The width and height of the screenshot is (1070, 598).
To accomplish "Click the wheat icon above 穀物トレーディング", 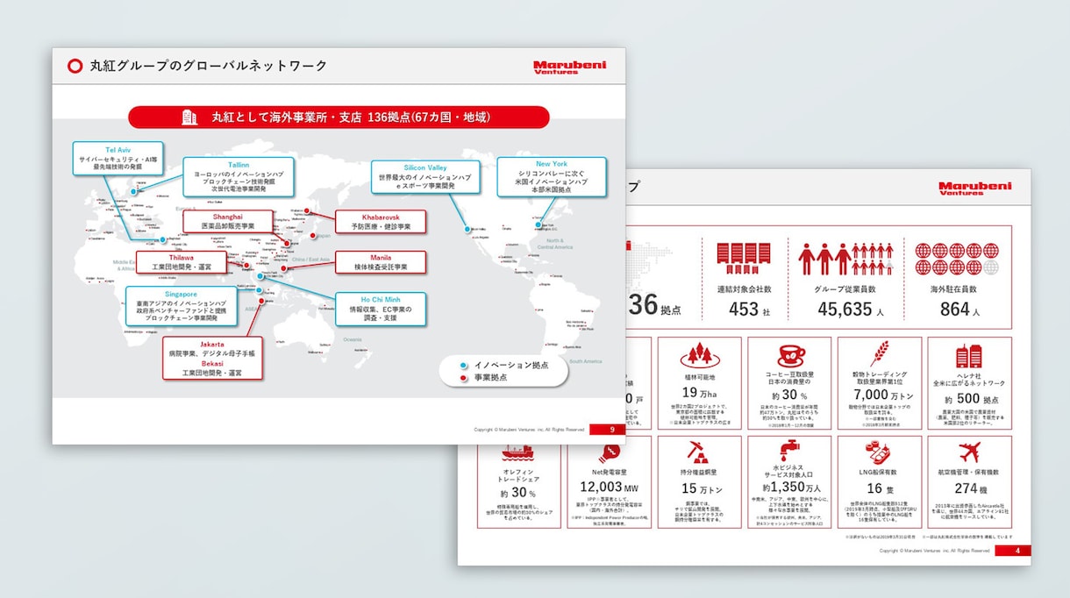I will coord(878,354).
